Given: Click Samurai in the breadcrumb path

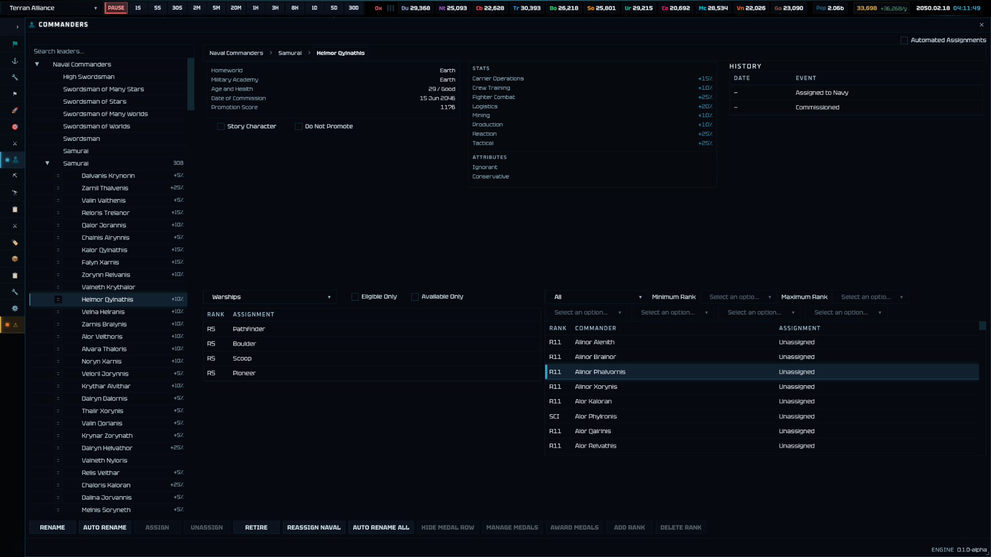Looking at the screenshot, I should [290, 53].
